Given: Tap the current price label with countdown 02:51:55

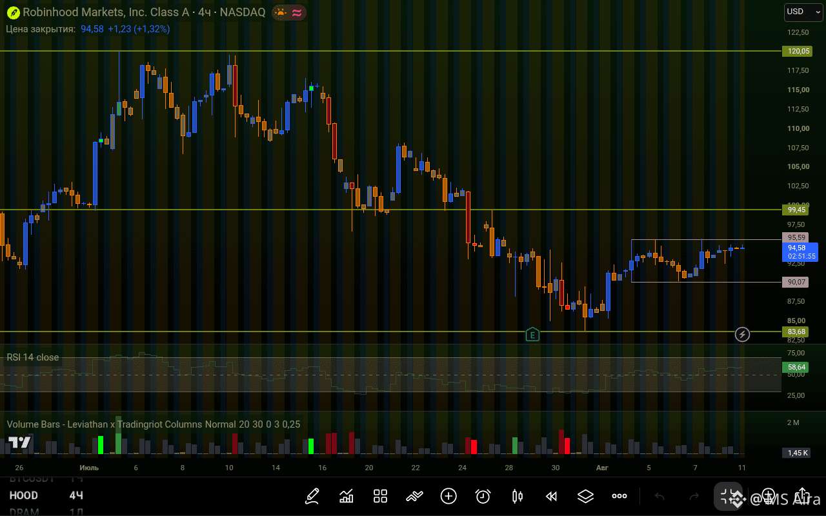Looking at the screenshot, I should (800, 252).
